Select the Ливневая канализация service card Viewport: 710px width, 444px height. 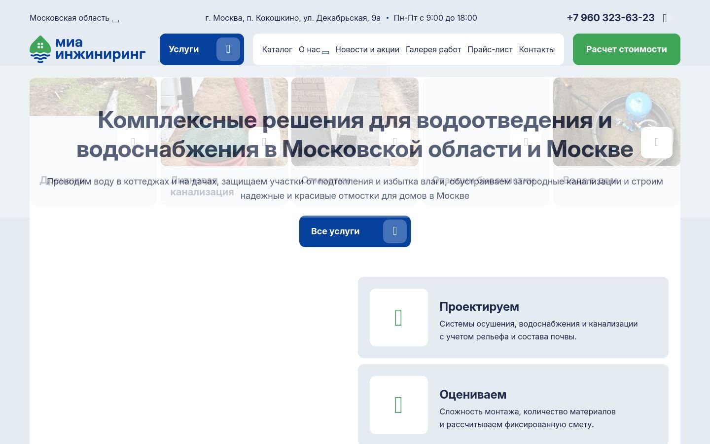(224, 142)
